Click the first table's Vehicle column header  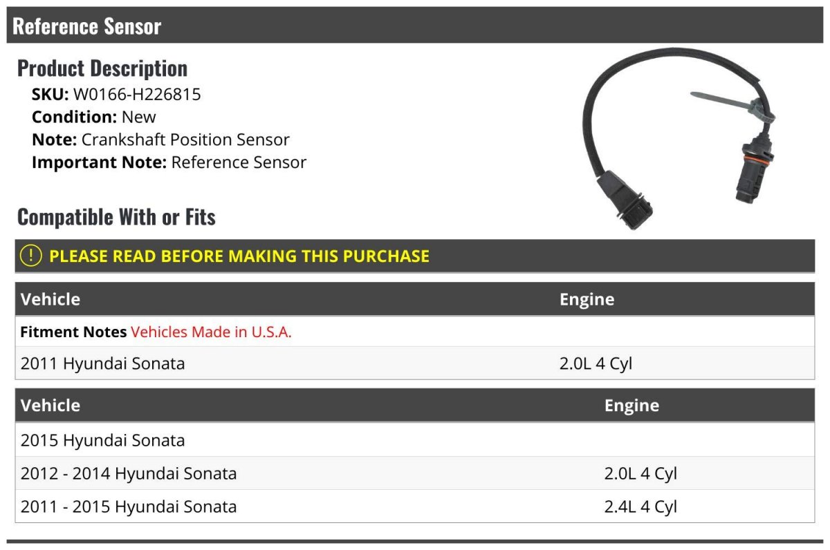(50, 299)
